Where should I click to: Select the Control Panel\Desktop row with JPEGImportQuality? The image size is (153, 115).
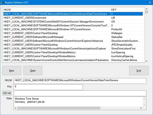tap(73, 45)
